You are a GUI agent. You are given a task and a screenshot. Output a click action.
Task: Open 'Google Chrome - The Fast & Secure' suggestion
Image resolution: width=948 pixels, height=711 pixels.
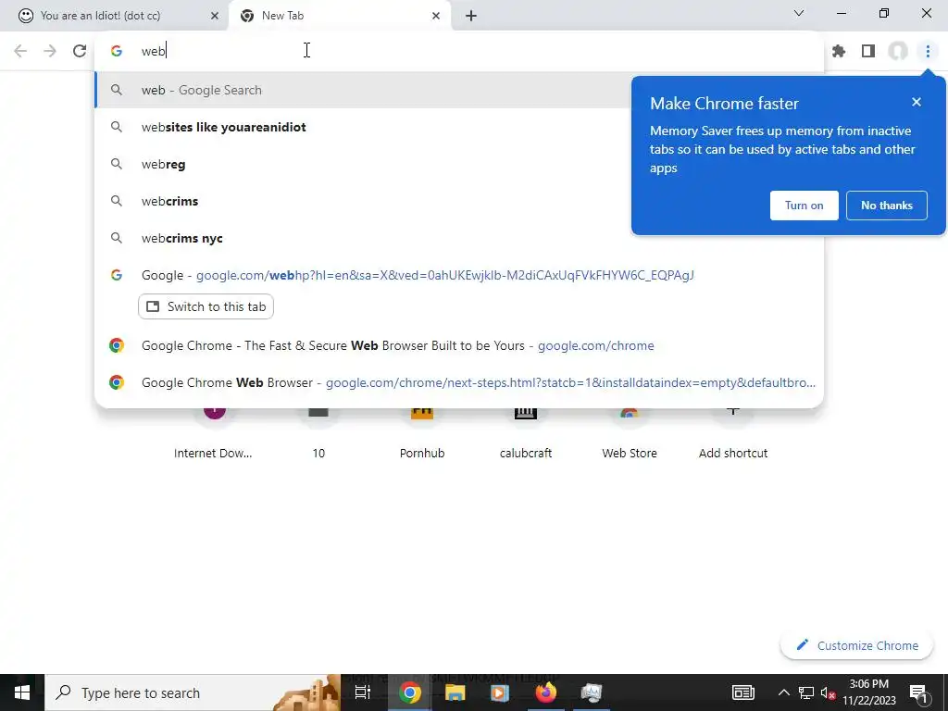459,345
